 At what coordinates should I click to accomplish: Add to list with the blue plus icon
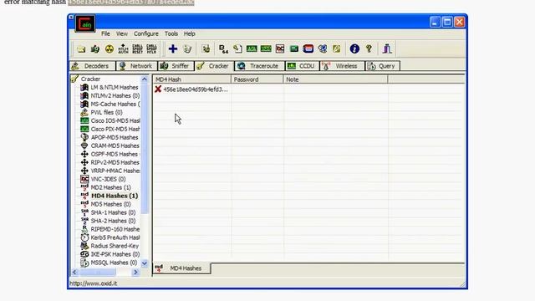(x=173, y=48)
